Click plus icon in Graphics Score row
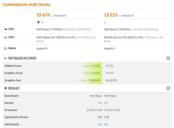 102,73
